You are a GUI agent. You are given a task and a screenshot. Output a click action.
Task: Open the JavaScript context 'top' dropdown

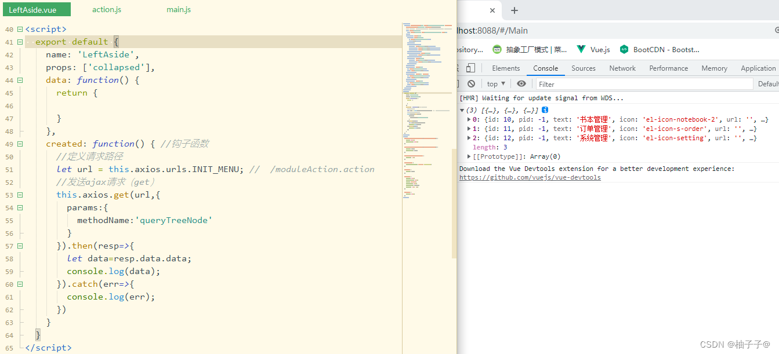(496, 84)
